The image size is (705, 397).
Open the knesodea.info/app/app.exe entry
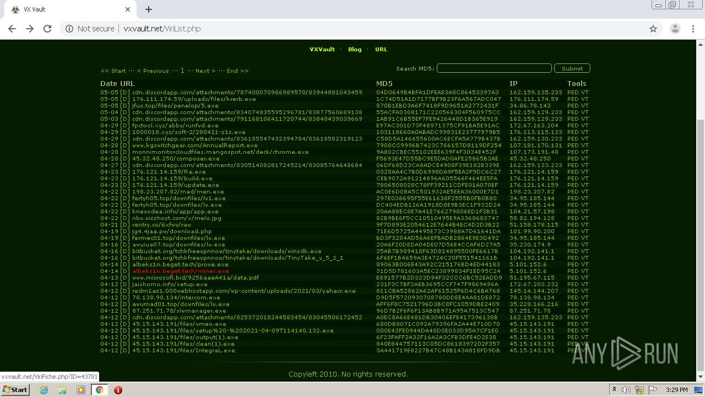175,211
